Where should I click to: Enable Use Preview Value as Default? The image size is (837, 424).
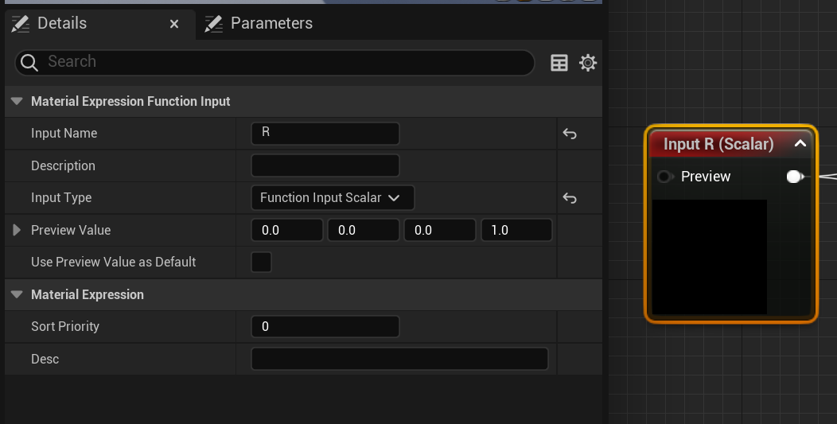(261, 263)
